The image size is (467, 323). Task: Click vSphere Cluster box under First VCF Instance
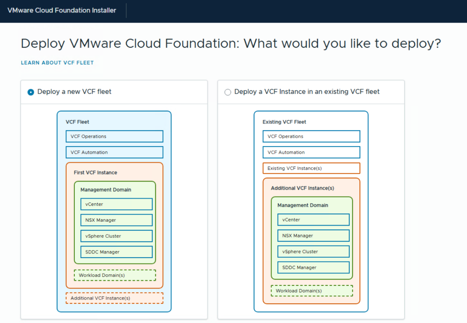pyautogui.click(x=116, y=236)
